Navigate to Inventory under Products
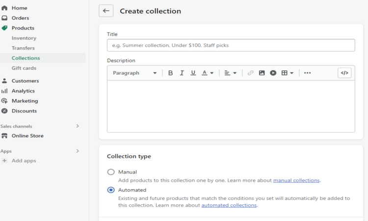 tap(24, 38)
